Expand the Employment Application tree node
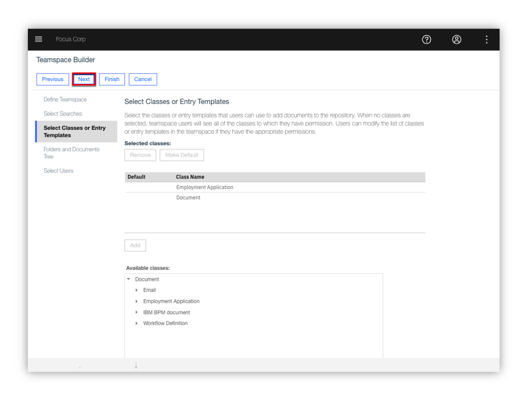The image size is (527, 401). pos(136,301)
